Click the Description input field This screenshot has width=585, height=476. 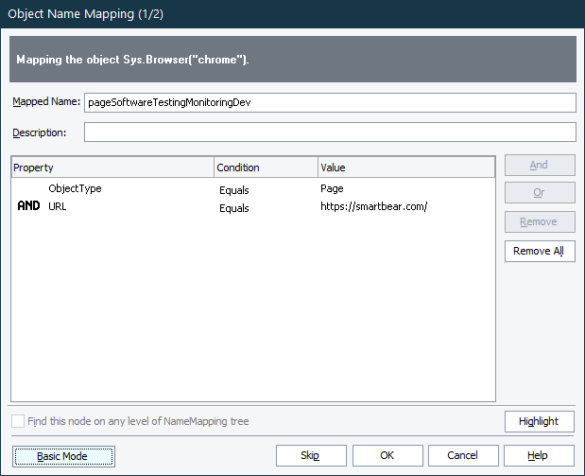[x=329, y=132]
